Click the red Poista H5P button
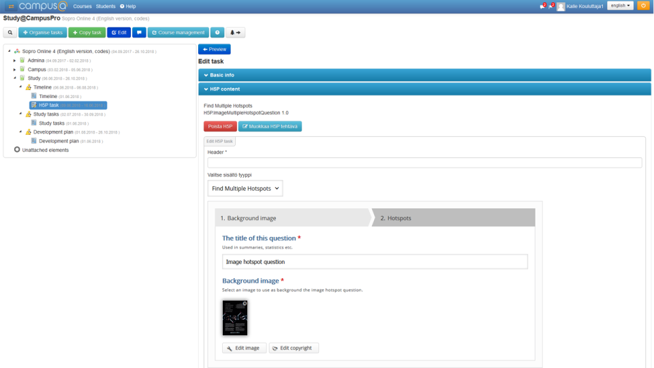 pos(220,127)
